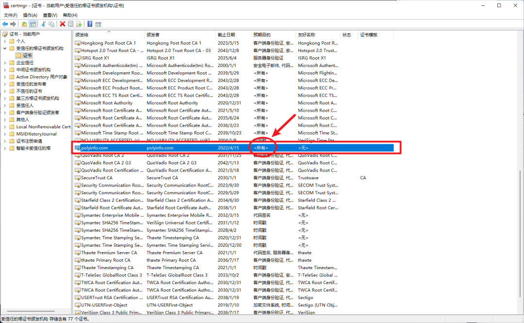Select USERTrust RSA Certification row

click(x=233, y=298)
